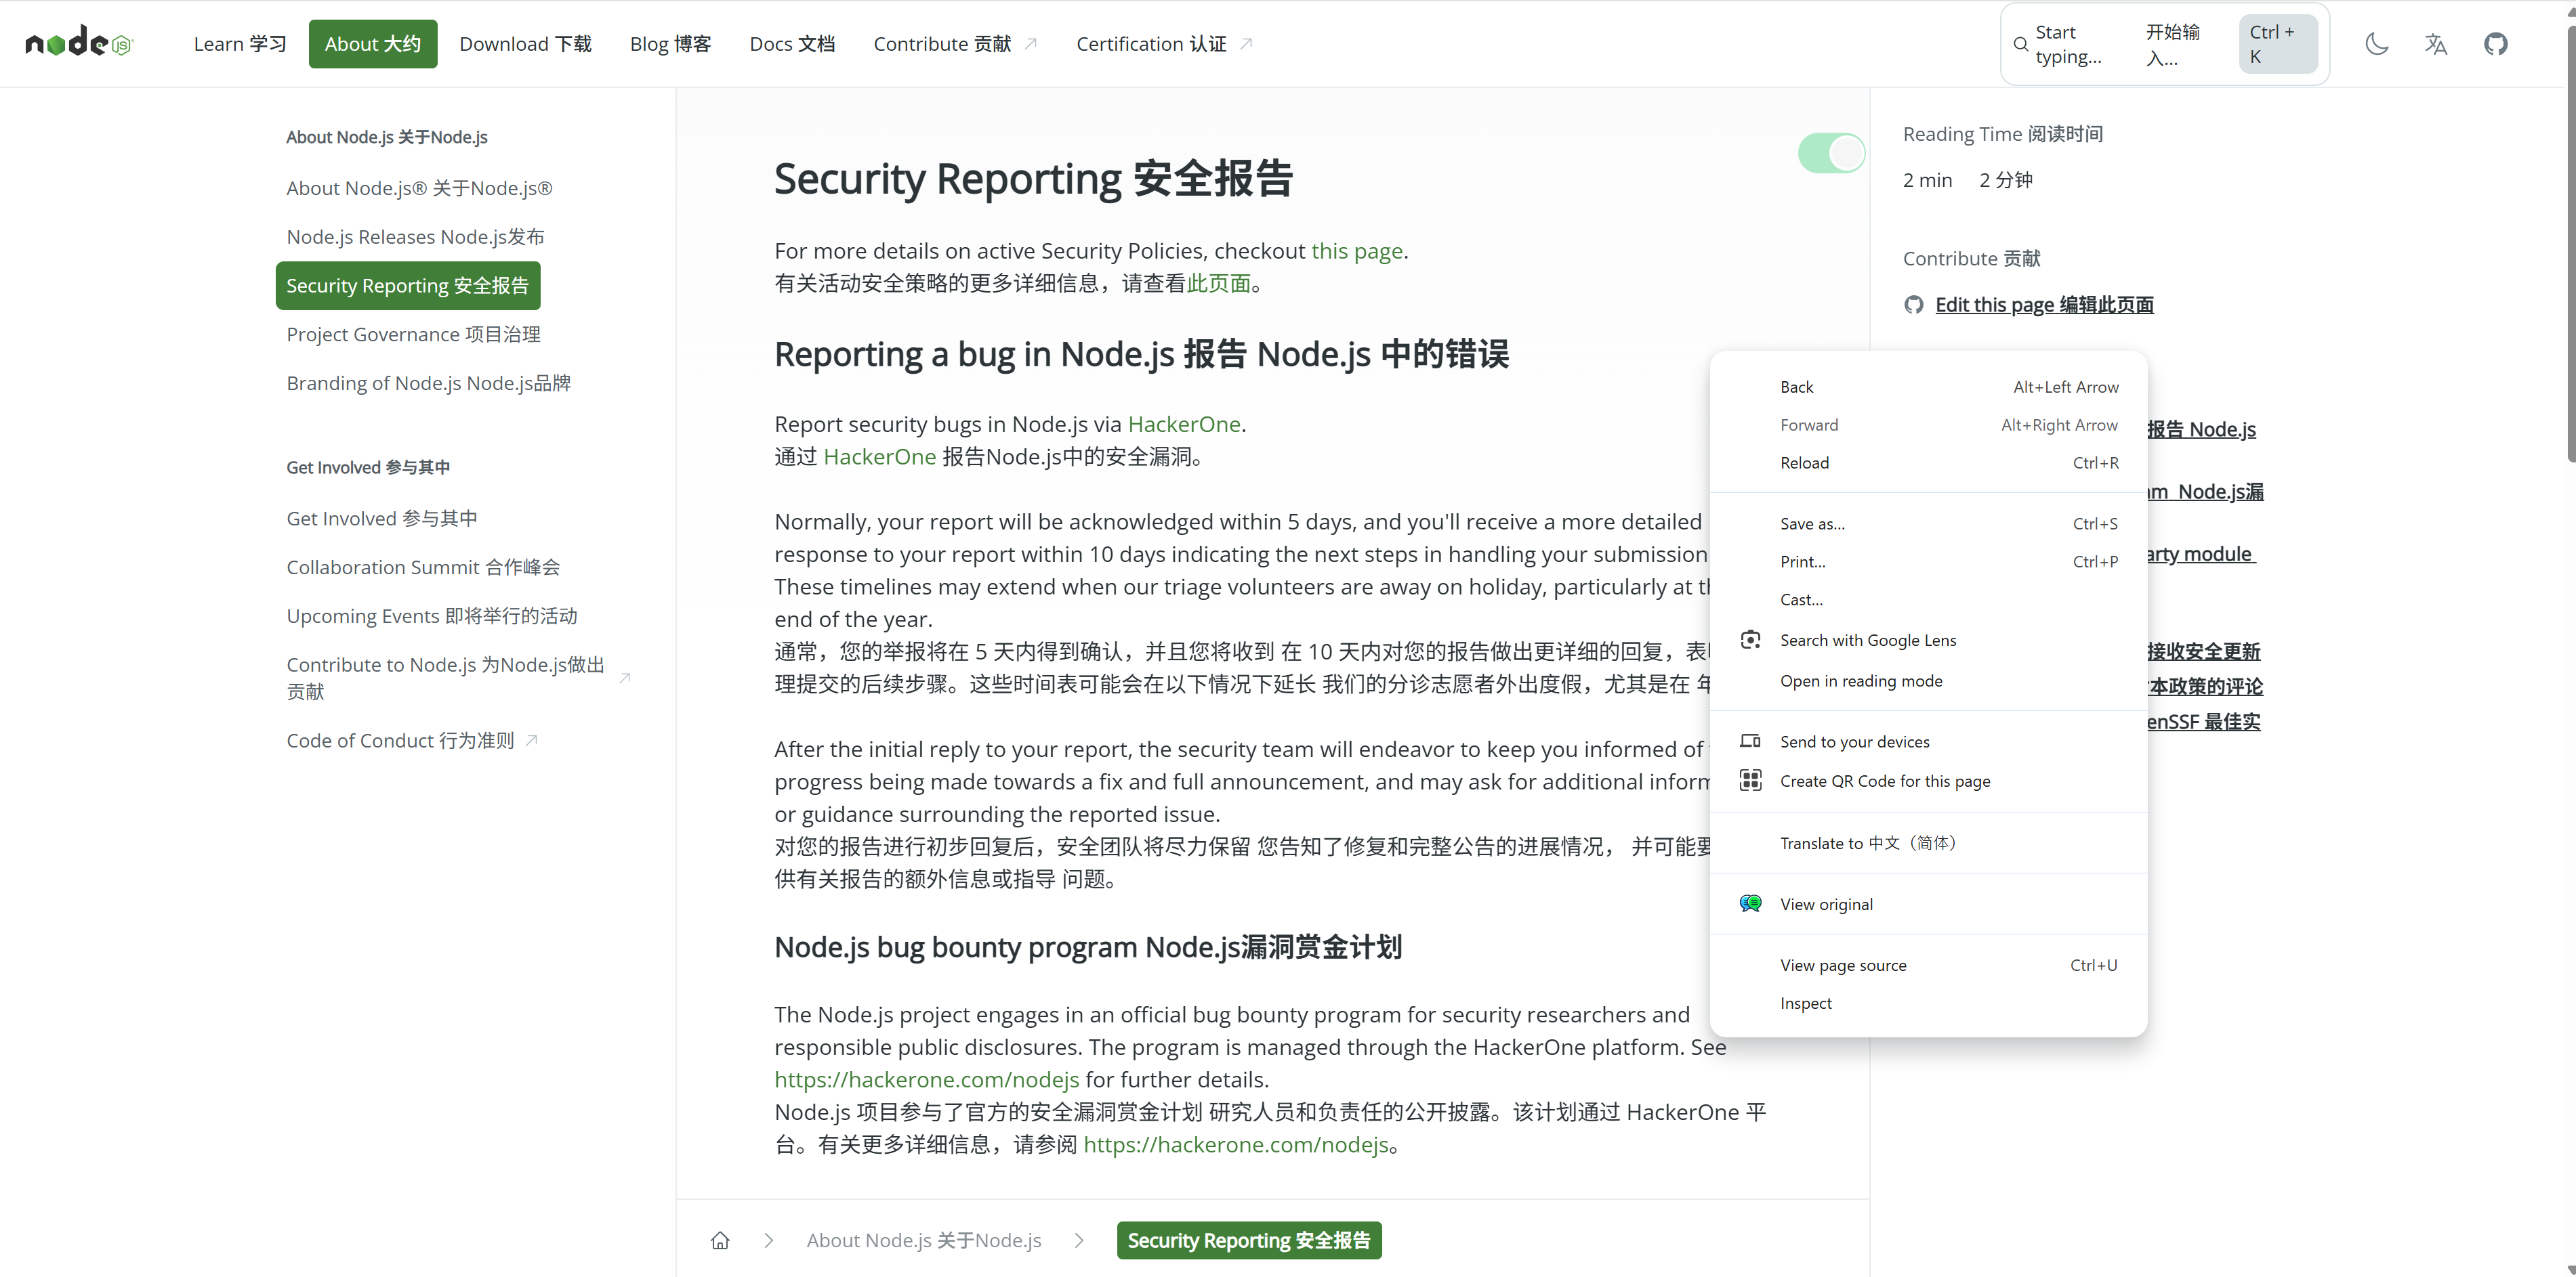The image size is (2576, 1277).
Task: Click Create QR Code icon
Action: click(1750, 781)
